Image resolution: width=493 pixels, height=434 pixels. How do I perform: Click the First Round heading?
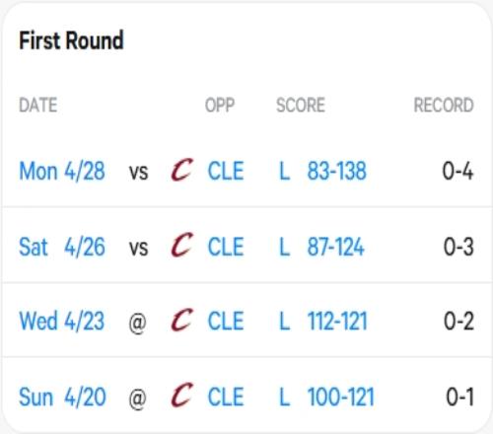(71, 40)
